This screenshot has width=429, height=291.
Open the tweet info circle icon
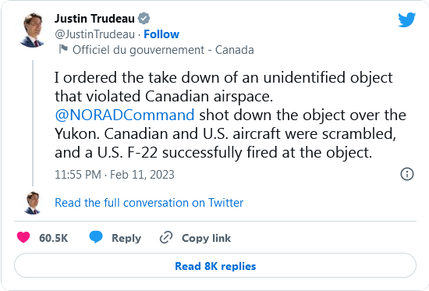[x=407, y=174]
